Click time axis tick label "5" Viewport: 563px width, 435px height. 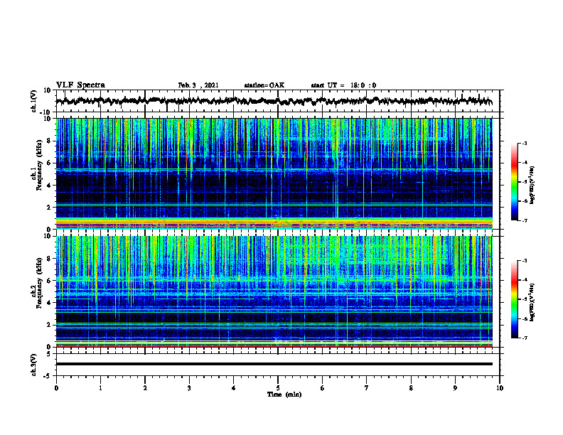click(278, 388)
